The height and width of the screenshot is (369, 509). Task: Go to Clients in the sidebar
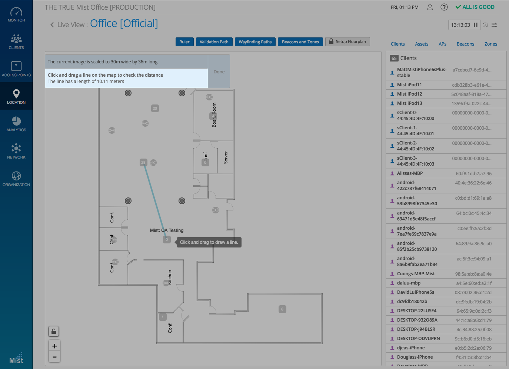click(16, 42)
